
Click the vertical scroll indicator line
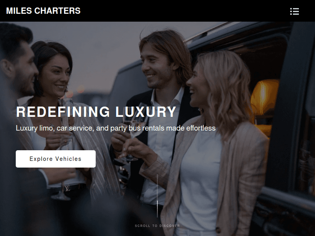point(157,196)
